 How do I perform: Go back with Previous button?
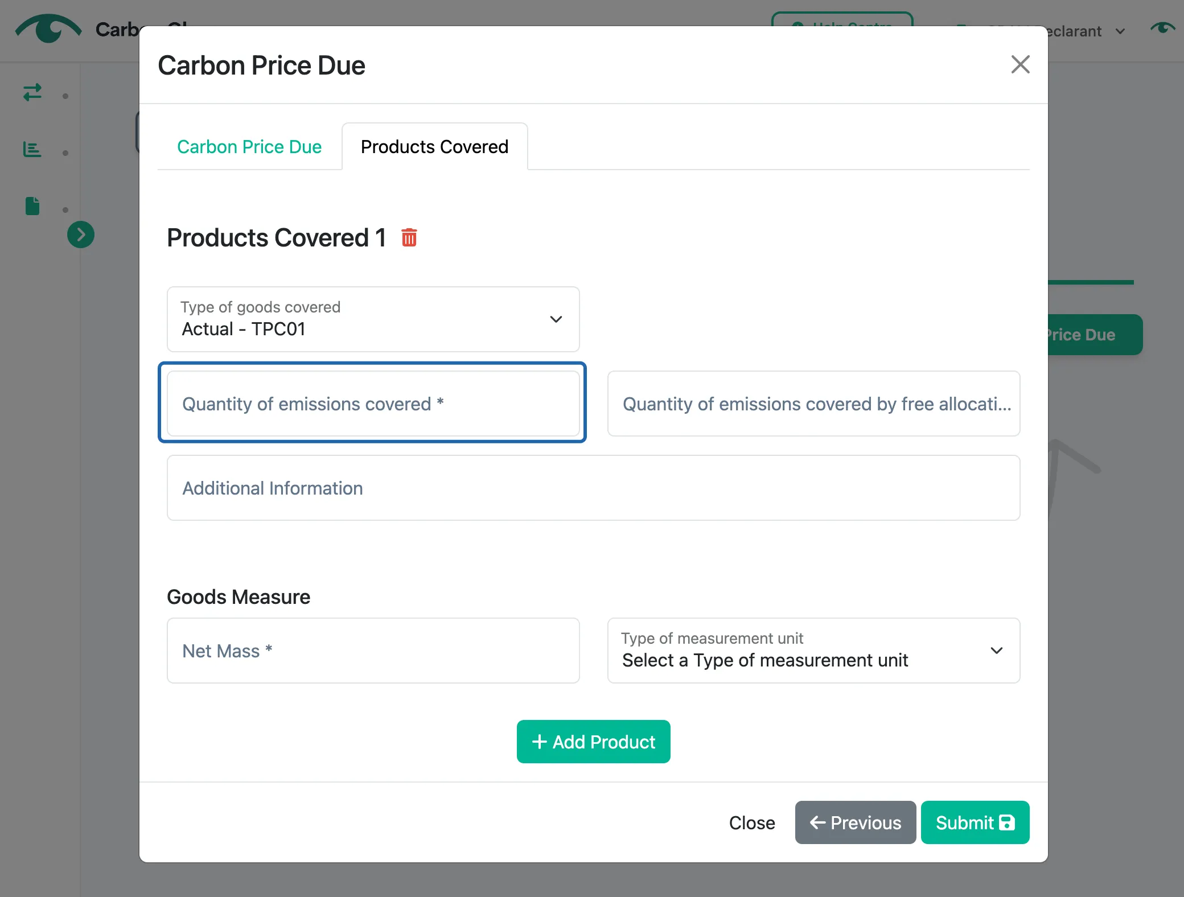855,822
